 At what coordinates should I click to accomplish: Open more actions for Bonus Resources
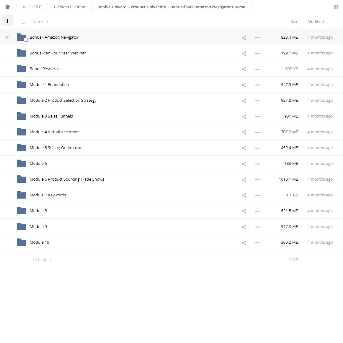click(257, 69)
